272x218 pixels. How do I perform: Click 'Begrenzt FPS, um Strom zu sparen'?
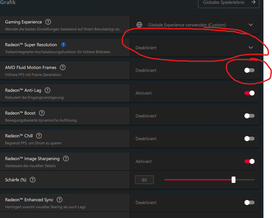(33, 143)
